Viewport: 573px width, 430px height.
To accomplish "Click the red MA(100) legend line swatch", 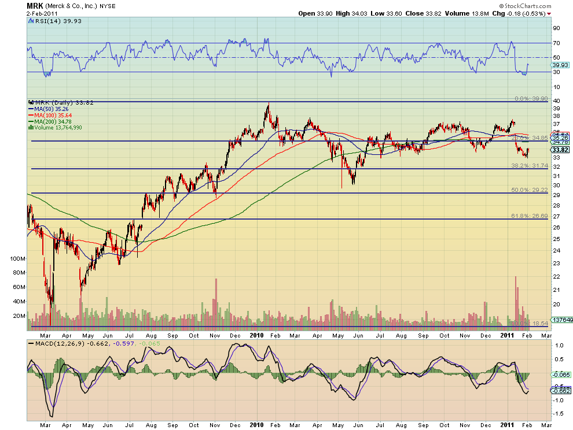I will coord(31,116).
